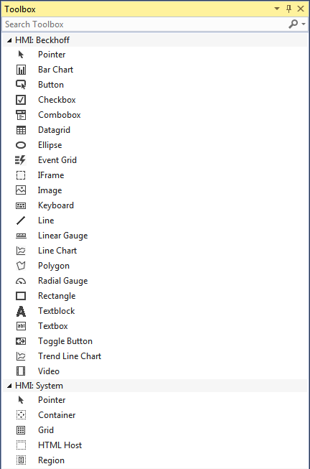Click the Toolbox title bar label

[x=20, y=9]
